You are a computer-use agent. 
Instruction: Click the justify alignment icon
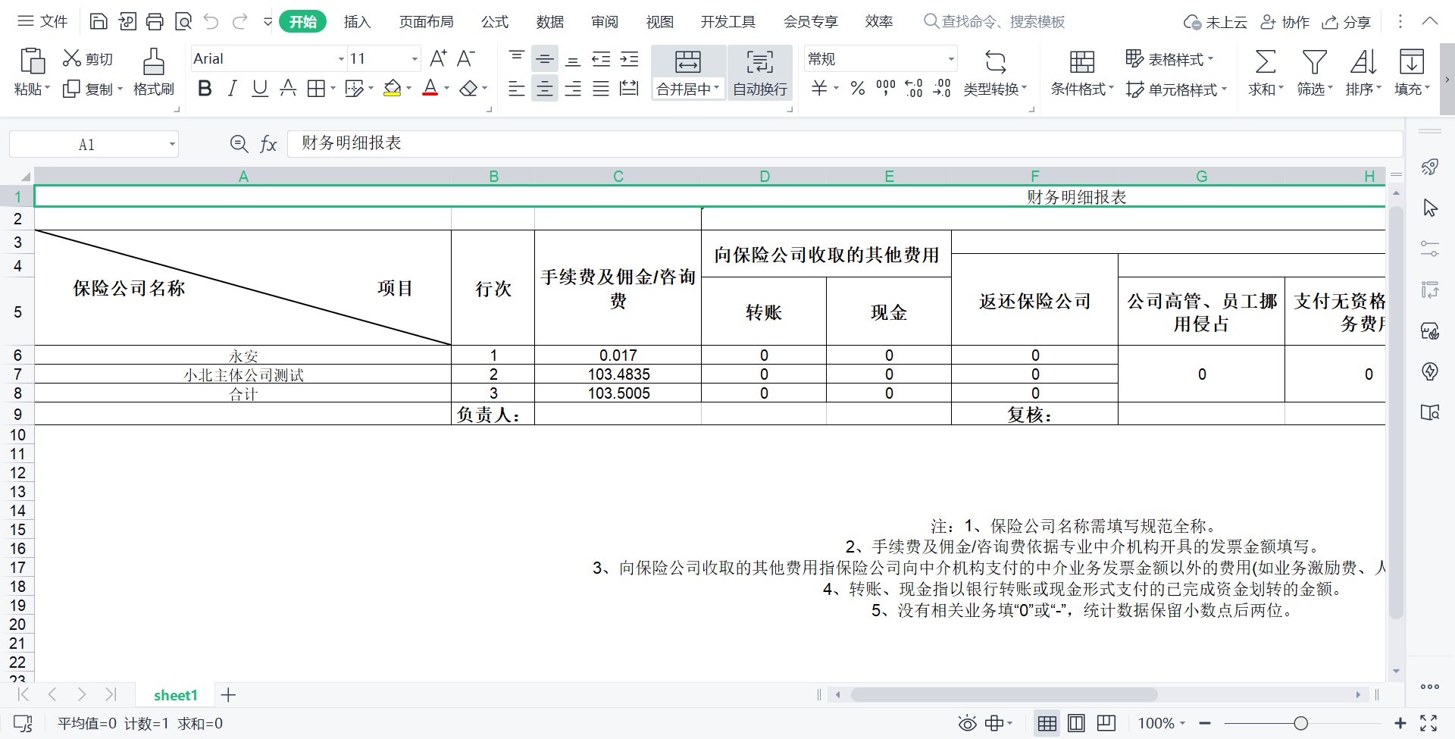[601, 89]
